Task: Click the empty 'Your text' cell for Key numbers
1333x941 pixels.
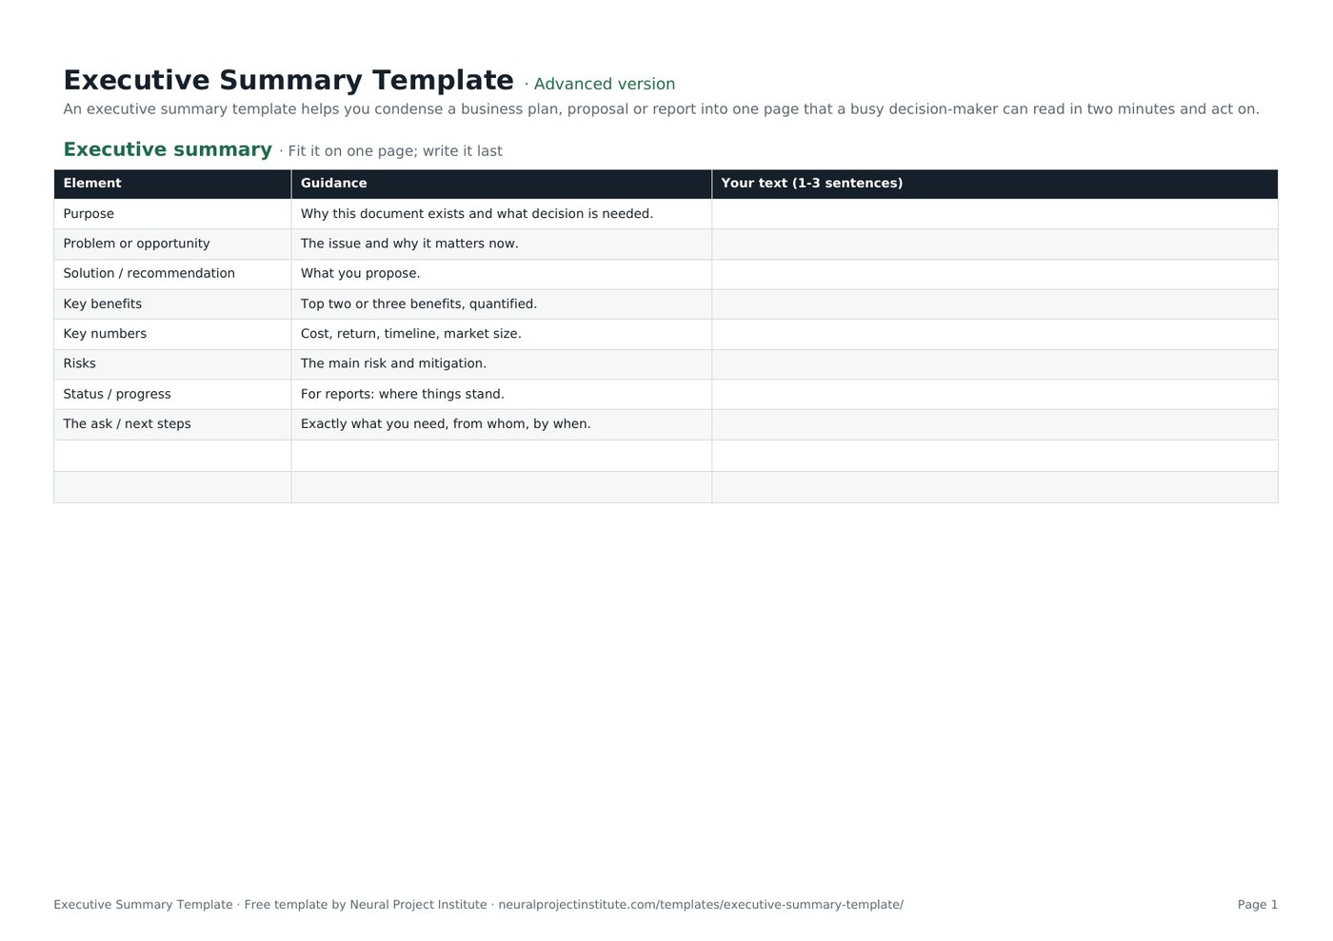Action: pyautogui.click(x=994, y=334)
